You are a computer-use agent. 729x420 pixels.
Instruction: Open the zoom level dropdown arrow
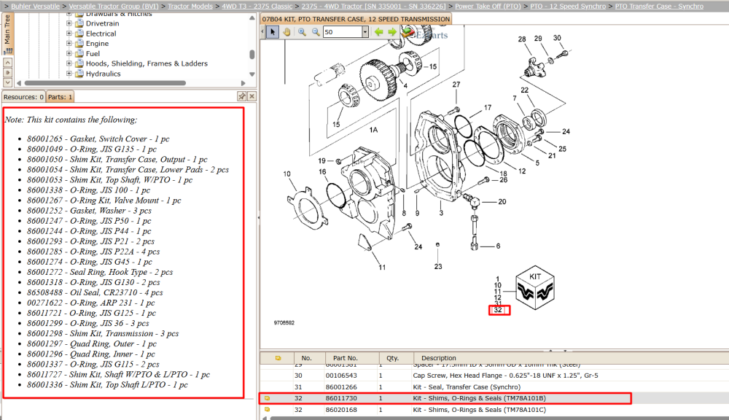coord(365,32)
